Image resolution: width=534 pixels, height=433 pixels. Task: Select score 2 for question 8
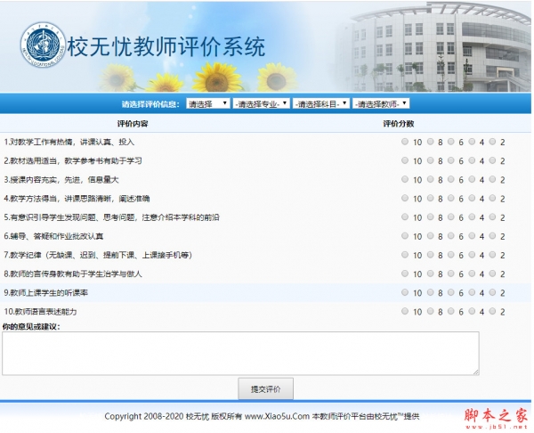(x=492, y=274)
